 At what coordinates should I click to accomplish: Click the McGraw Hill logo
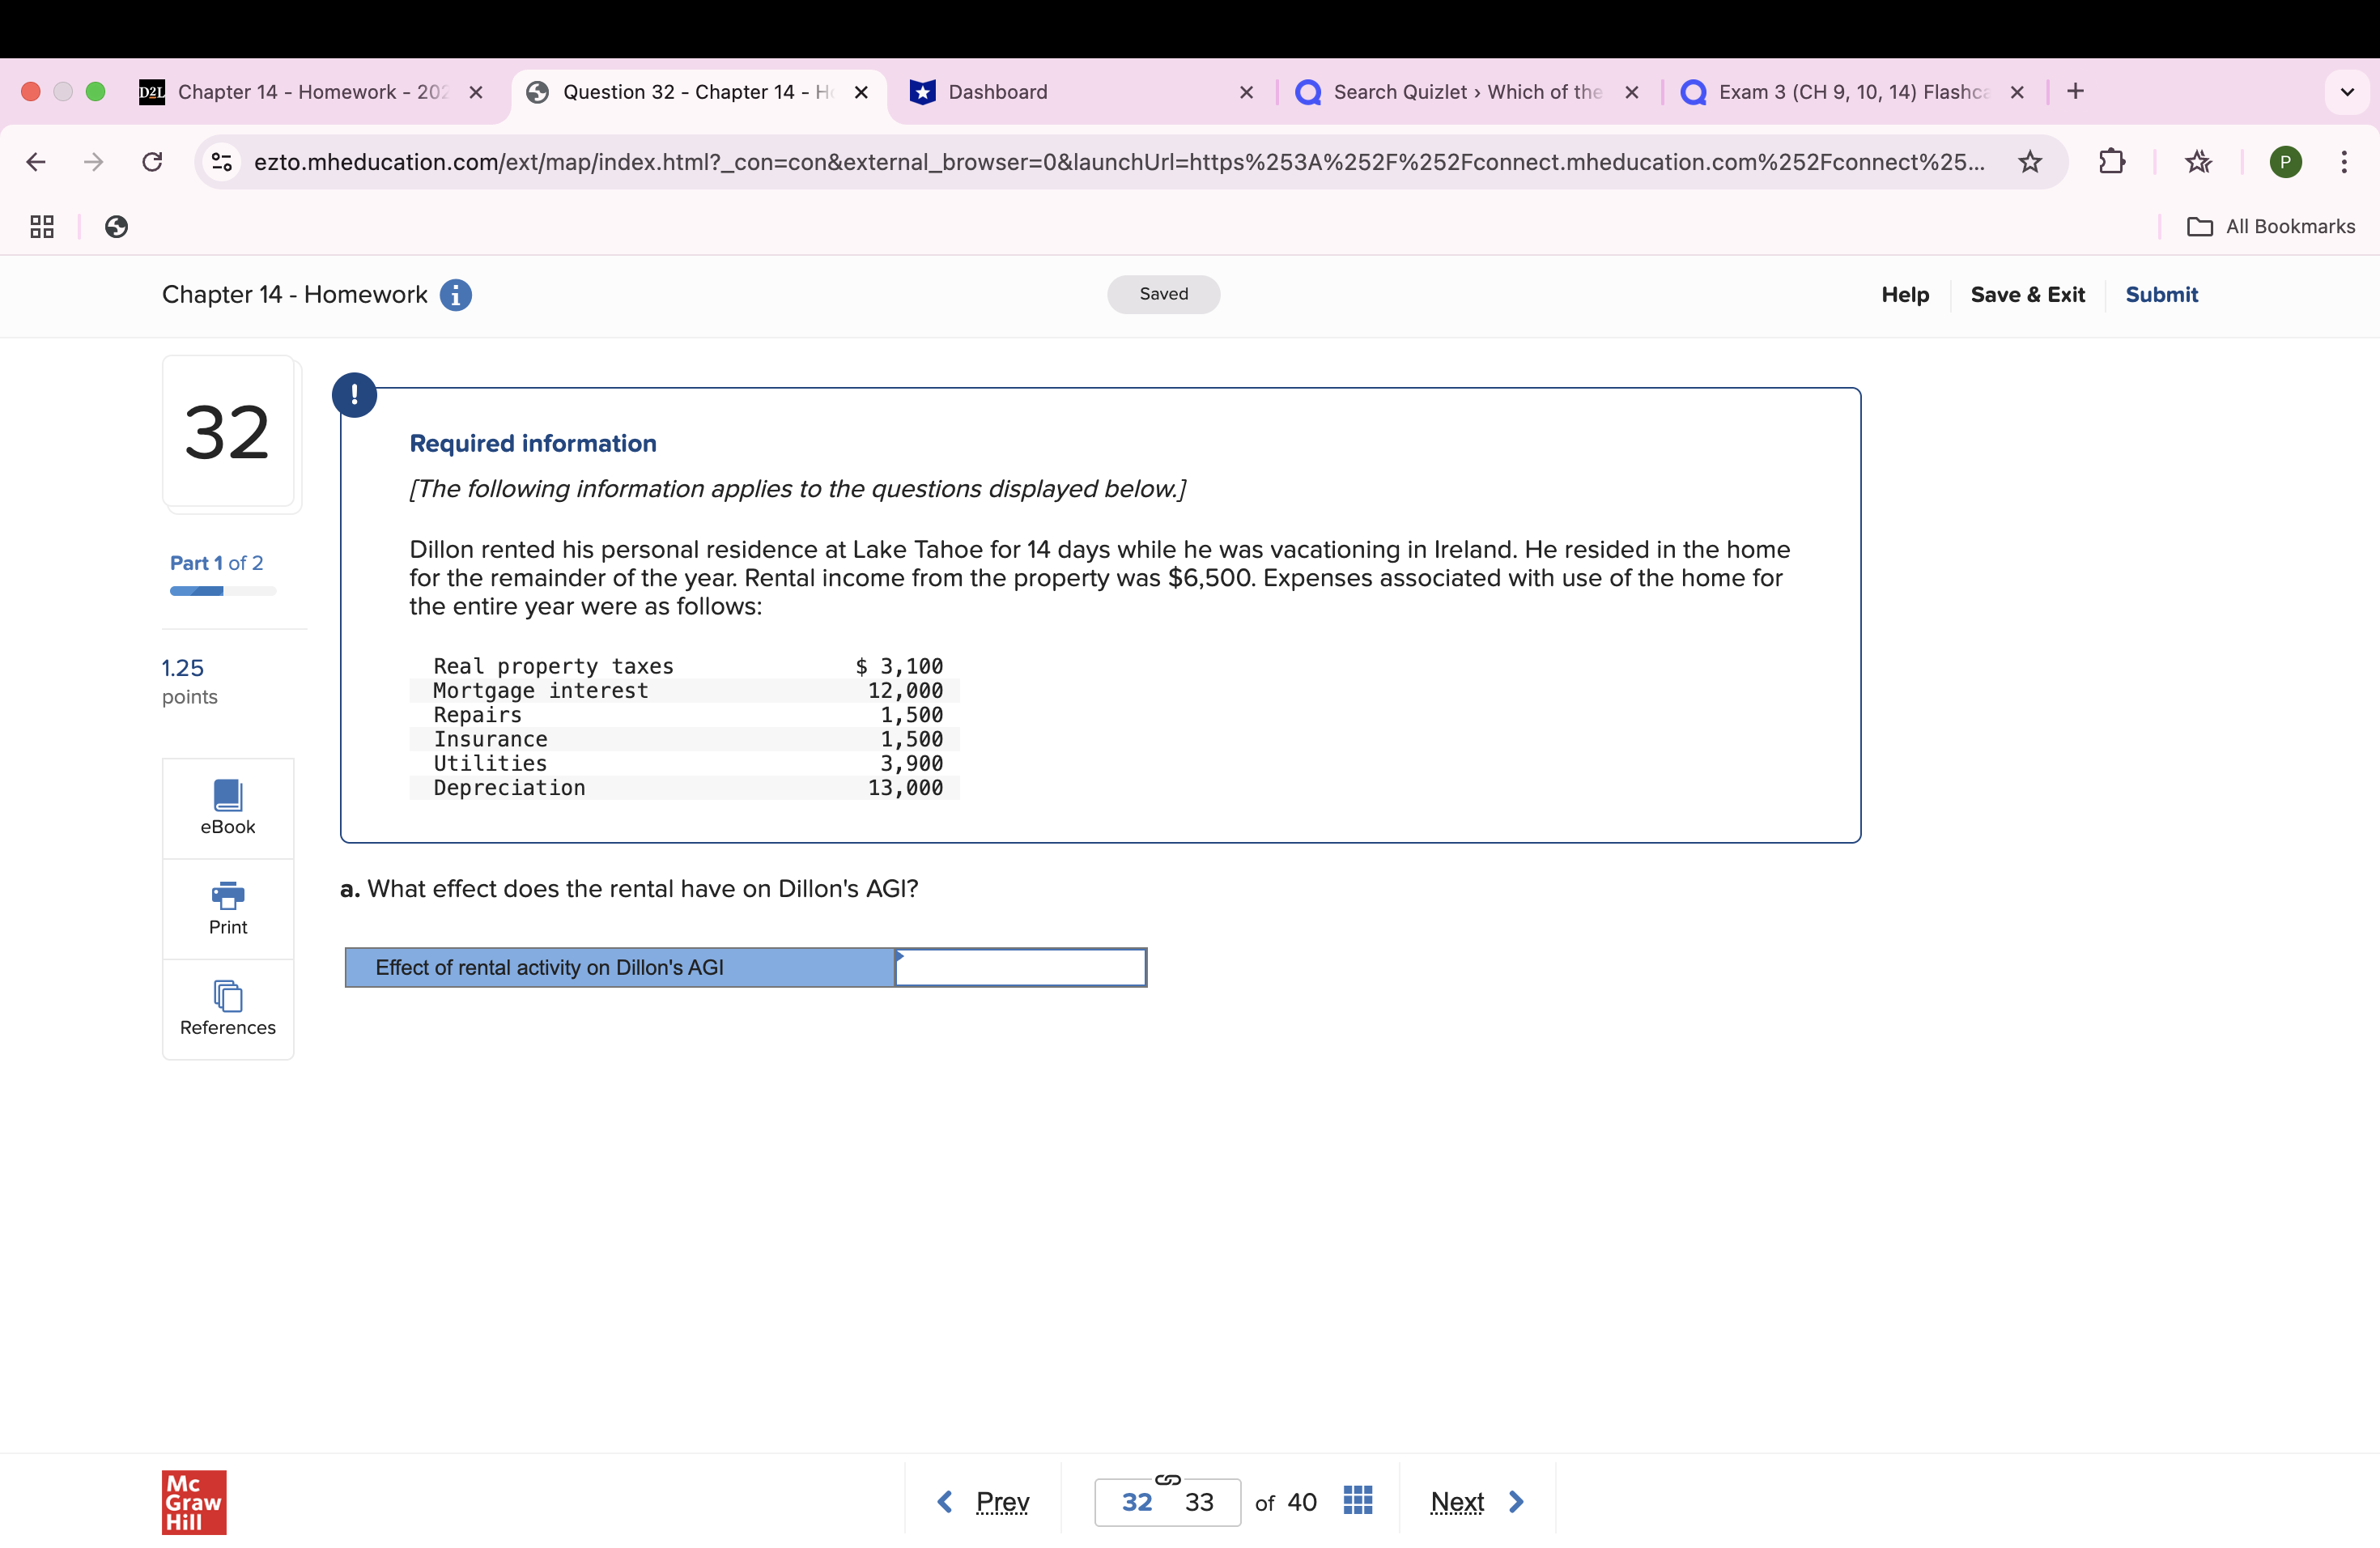click(x=194, y=1501)
